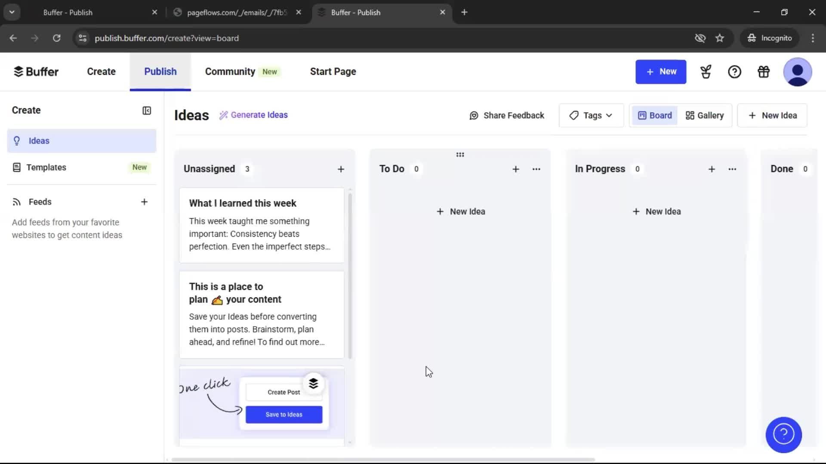Add a feed using the plus icon

[x=145, y=202]
